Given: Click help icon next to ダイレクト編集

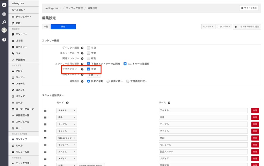Looking at the screenshot, I should 82,48.
